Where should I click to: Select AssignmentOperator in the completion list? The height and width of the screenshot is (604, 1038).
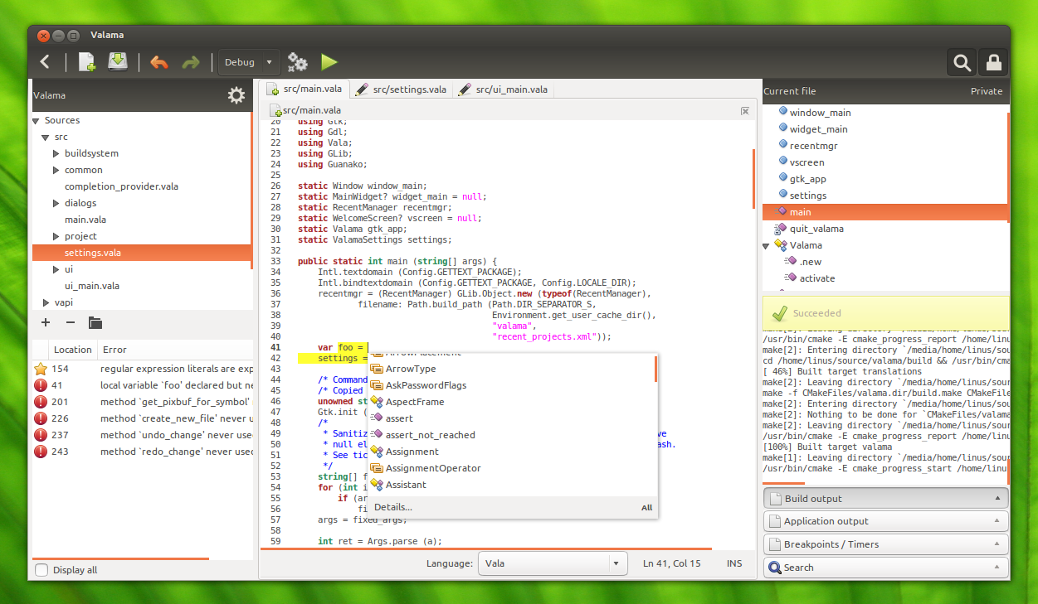click(433, 468)
